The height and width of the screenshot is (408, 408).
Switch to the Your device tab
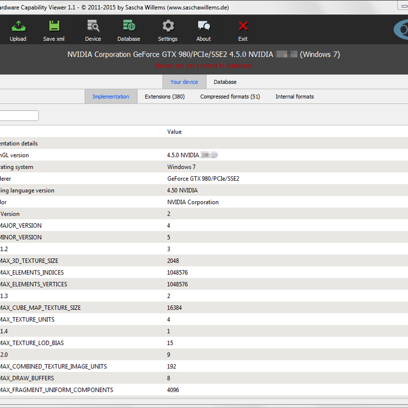184,82
